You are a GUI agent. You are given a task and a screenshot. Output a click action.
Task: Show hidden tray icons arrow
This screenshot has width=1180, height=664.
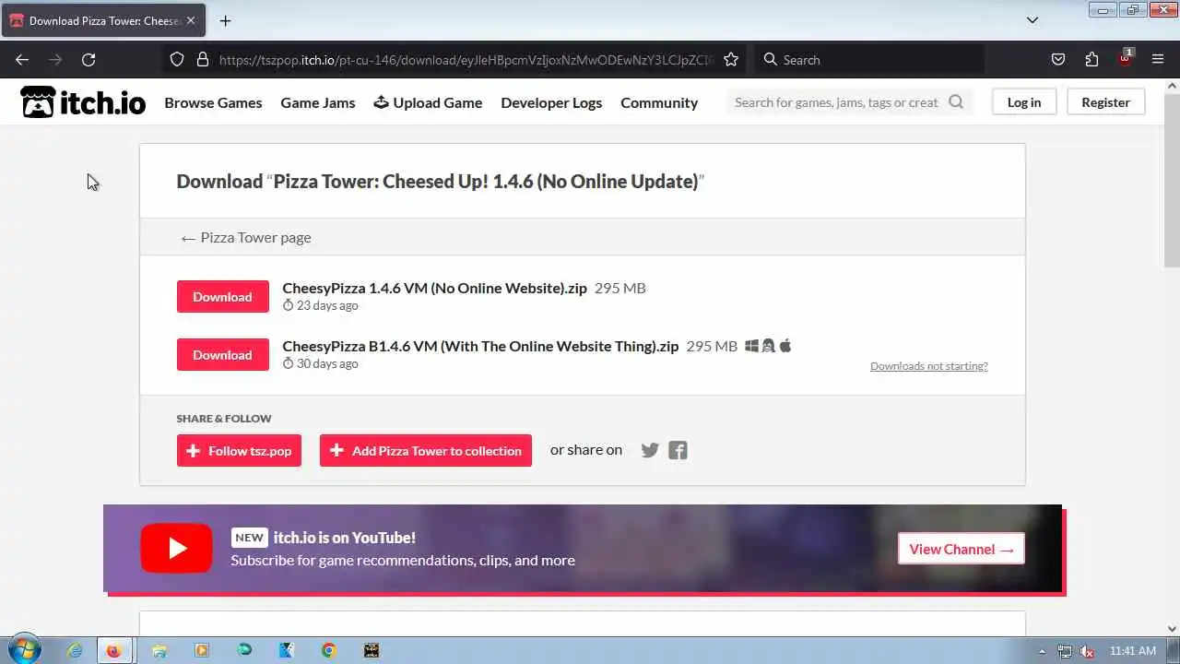1043,651
